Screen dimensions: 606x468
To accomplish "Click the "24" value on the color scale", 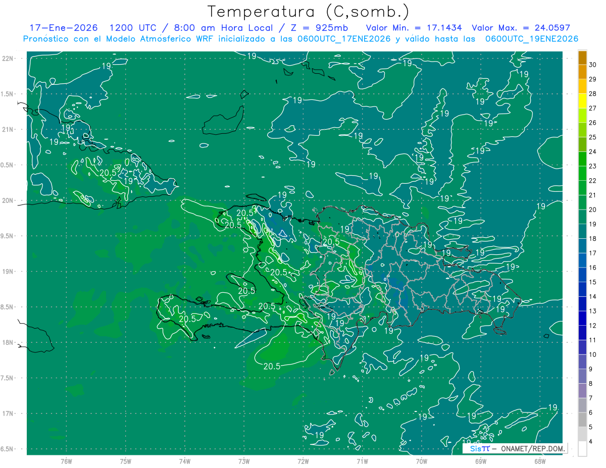I will pos(592,151).
